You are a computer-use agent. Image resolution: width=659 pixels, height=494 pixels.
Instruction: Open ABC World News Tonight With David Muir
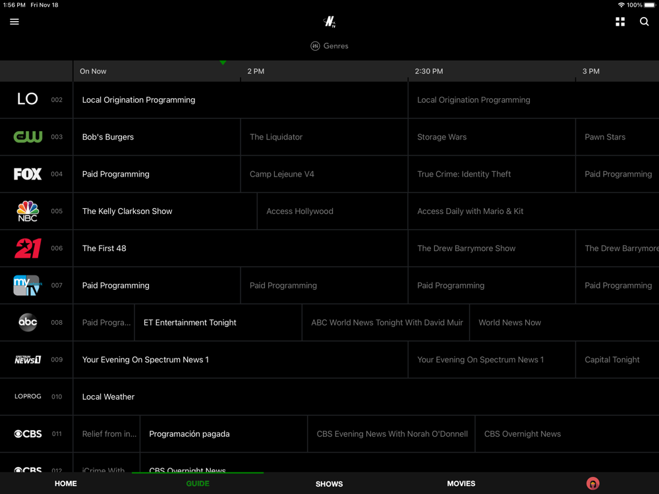click(x=386, y=322)
